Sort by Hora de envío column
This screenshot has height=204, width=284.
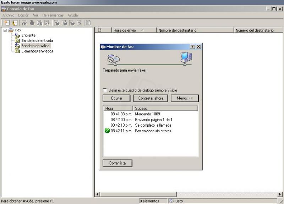pyautogui.click(x=134, y=30)
